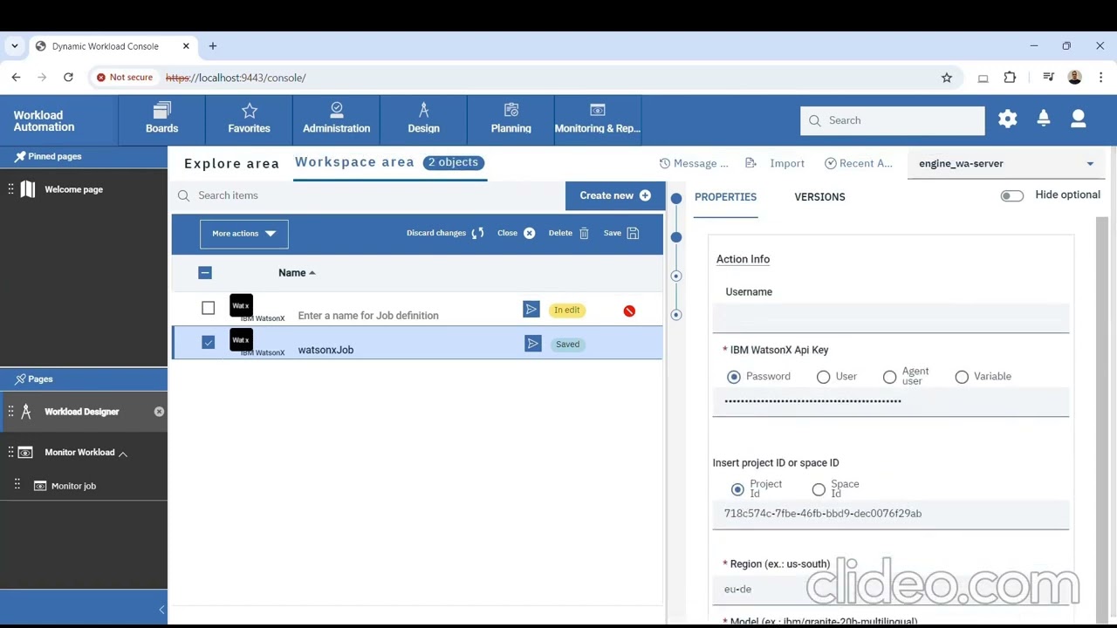Click the Create new button
This screenshot has height=628, width=1117.
coord(615,195)
